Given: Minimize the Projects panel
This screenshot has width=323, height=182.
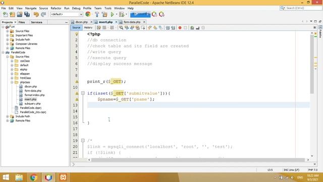Looking at the screenshot, I should coord(66,22).
